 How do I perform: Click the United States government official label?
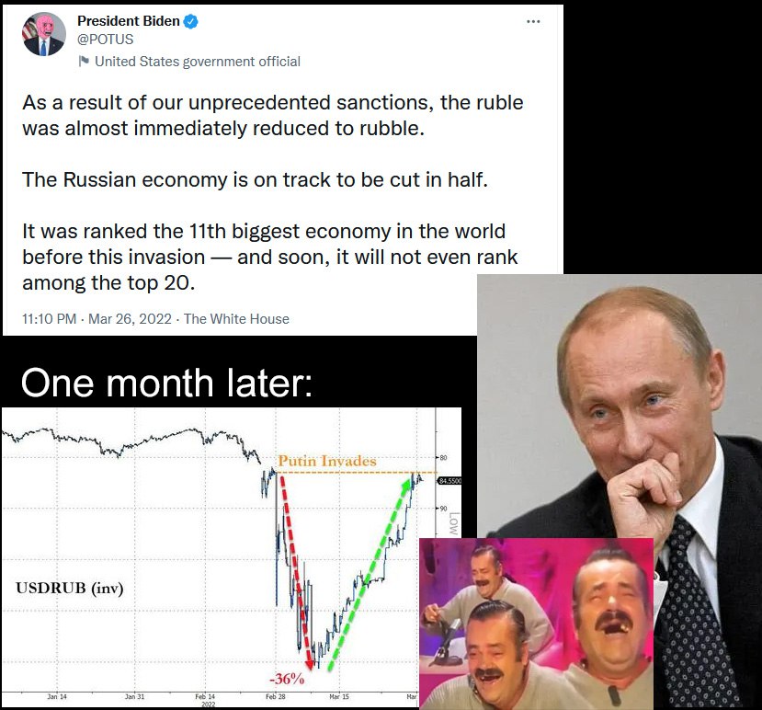point(198,62)
